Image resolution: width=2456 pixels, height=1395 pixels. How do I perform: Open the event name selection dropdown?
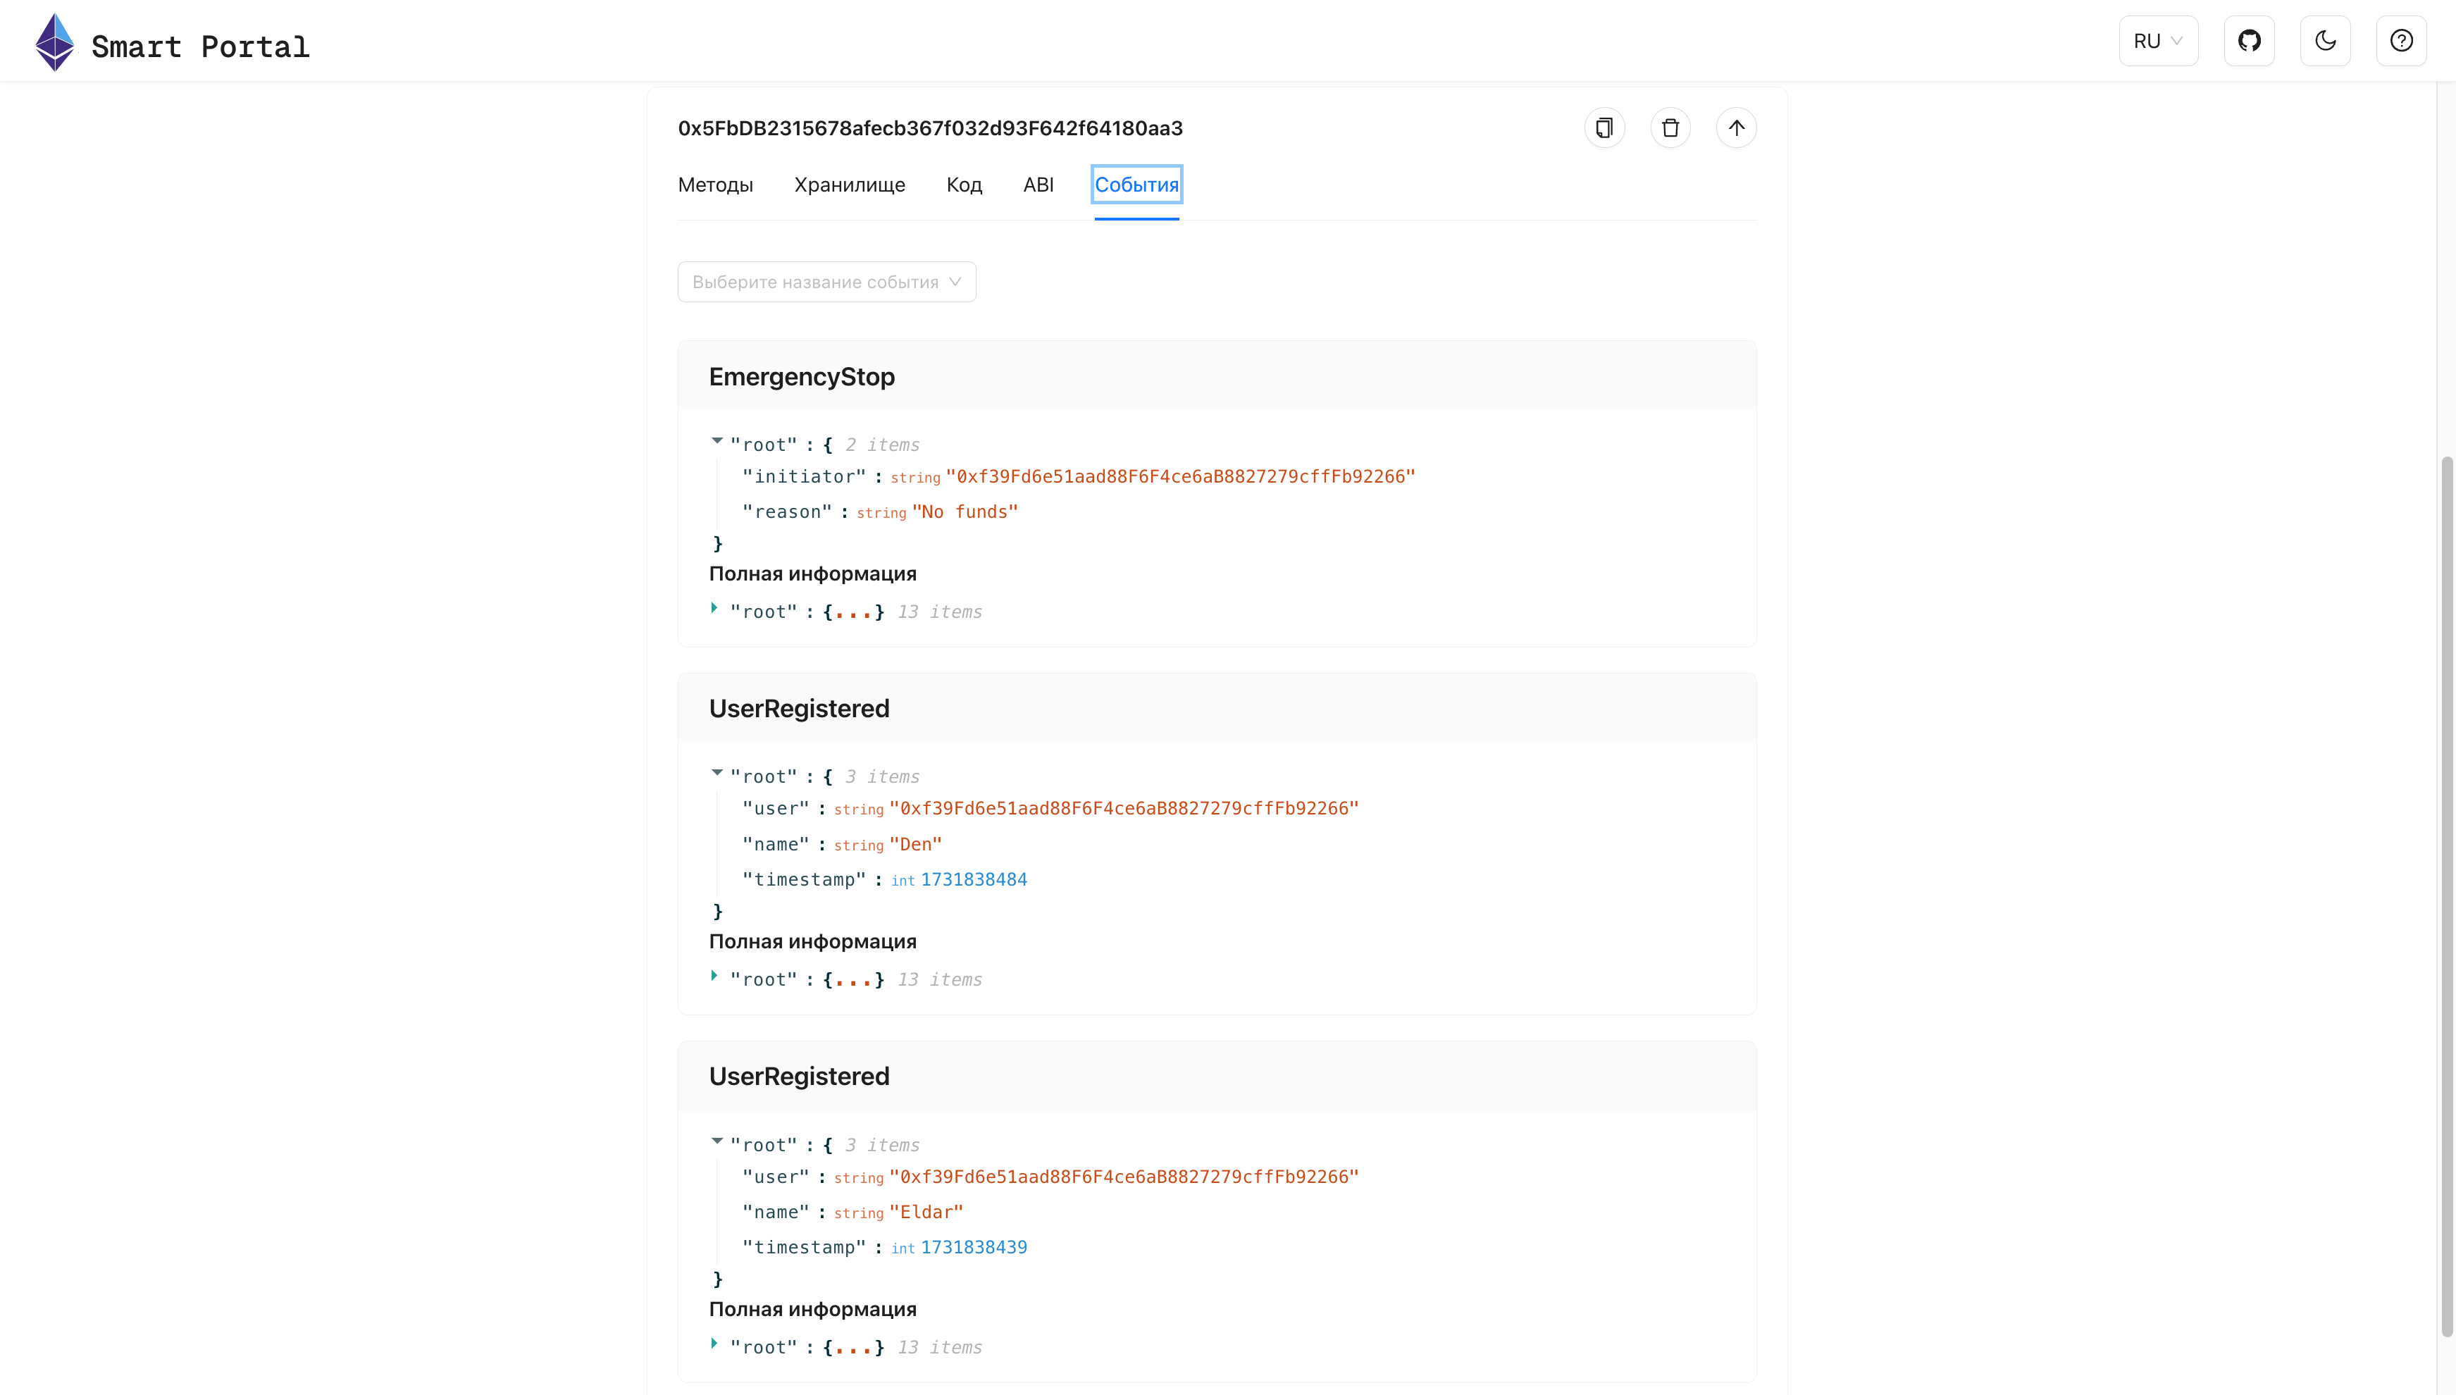point(826,282)
